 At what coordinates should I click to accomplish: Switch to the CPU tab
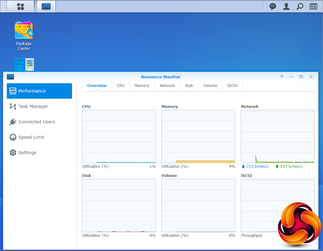point(120,86)
